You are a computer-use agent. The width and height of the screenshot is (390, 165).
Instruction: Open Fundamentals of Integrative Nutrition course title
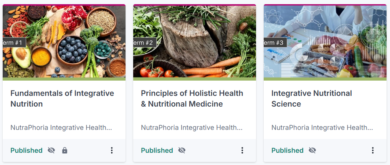tap(62, 99)
